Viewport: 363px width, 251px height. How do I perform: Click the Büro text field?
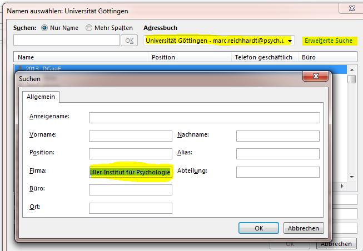(130, 190)
